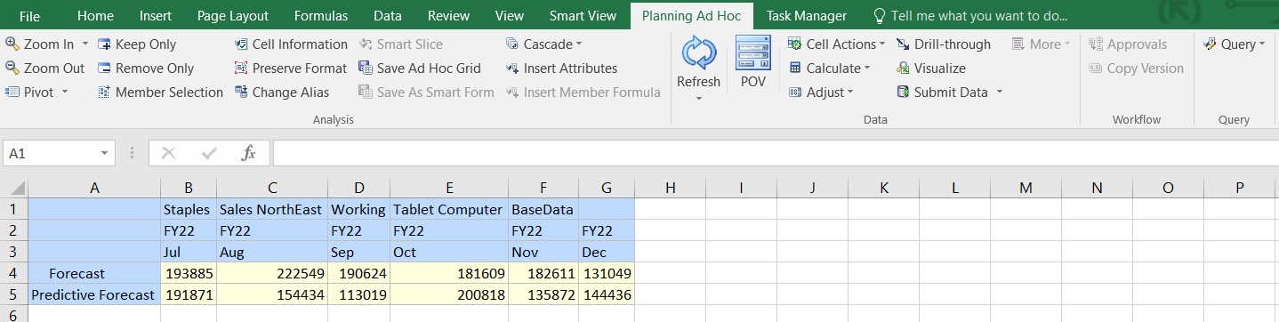The height and width of the screenshot is (322, 1279).
Task: Expand the Submit Data dropdown arrow
Action: click(999, 92)
